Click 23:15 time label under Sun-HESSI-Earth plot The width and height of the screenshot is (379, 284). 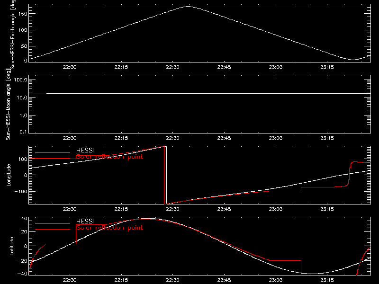pos(327,67)
